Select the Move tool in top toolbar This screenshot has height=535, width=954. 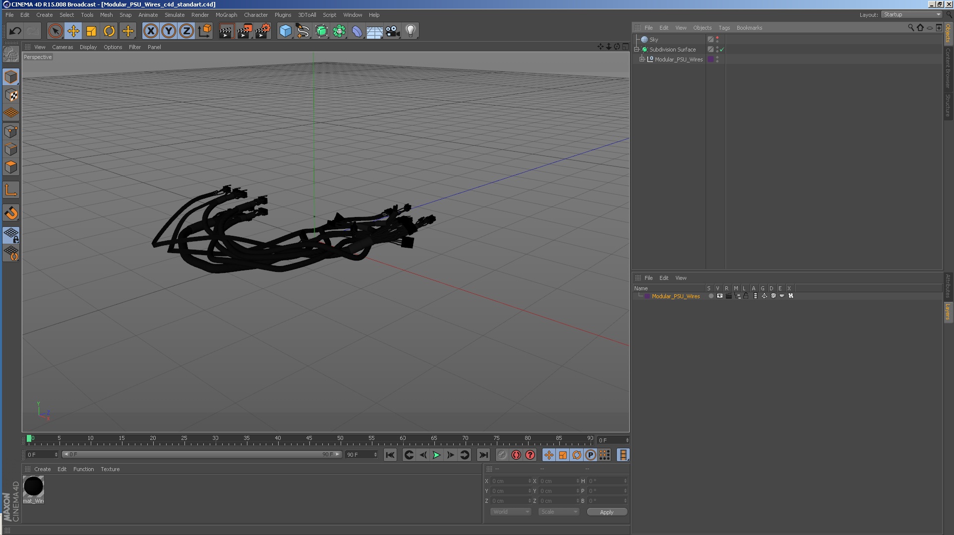coord(73,31)
